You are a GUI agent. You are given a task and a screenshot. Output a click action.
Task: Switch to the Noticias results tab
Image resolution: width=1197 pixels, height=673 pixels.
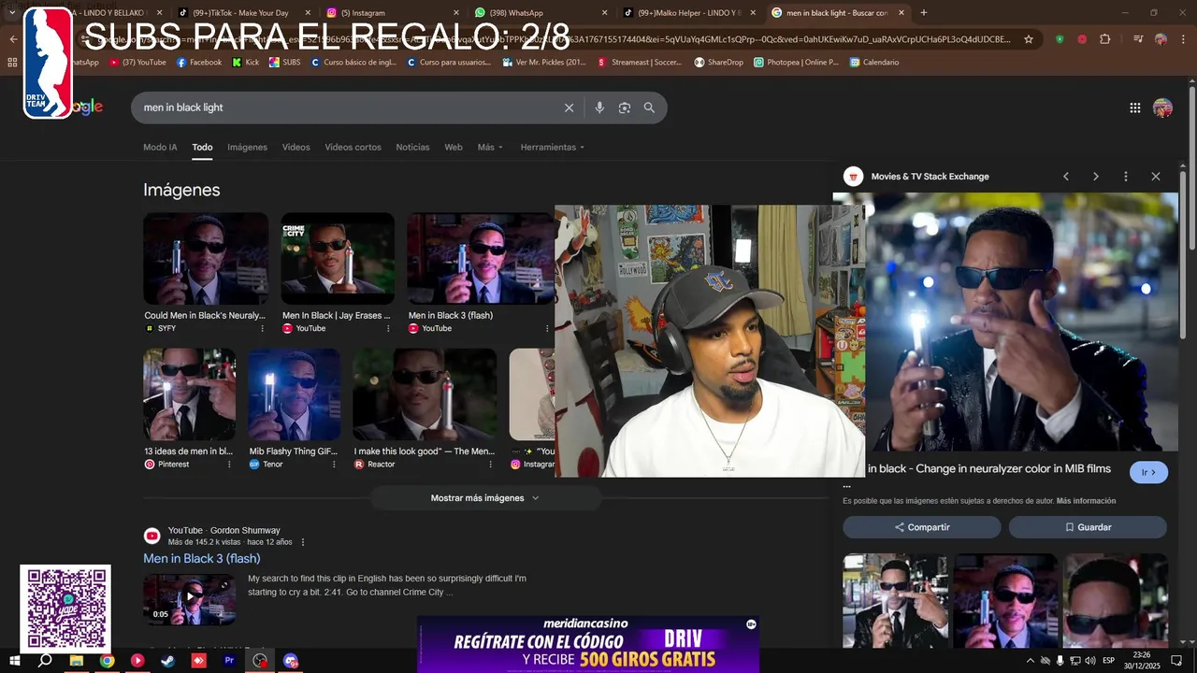(412, 148)
